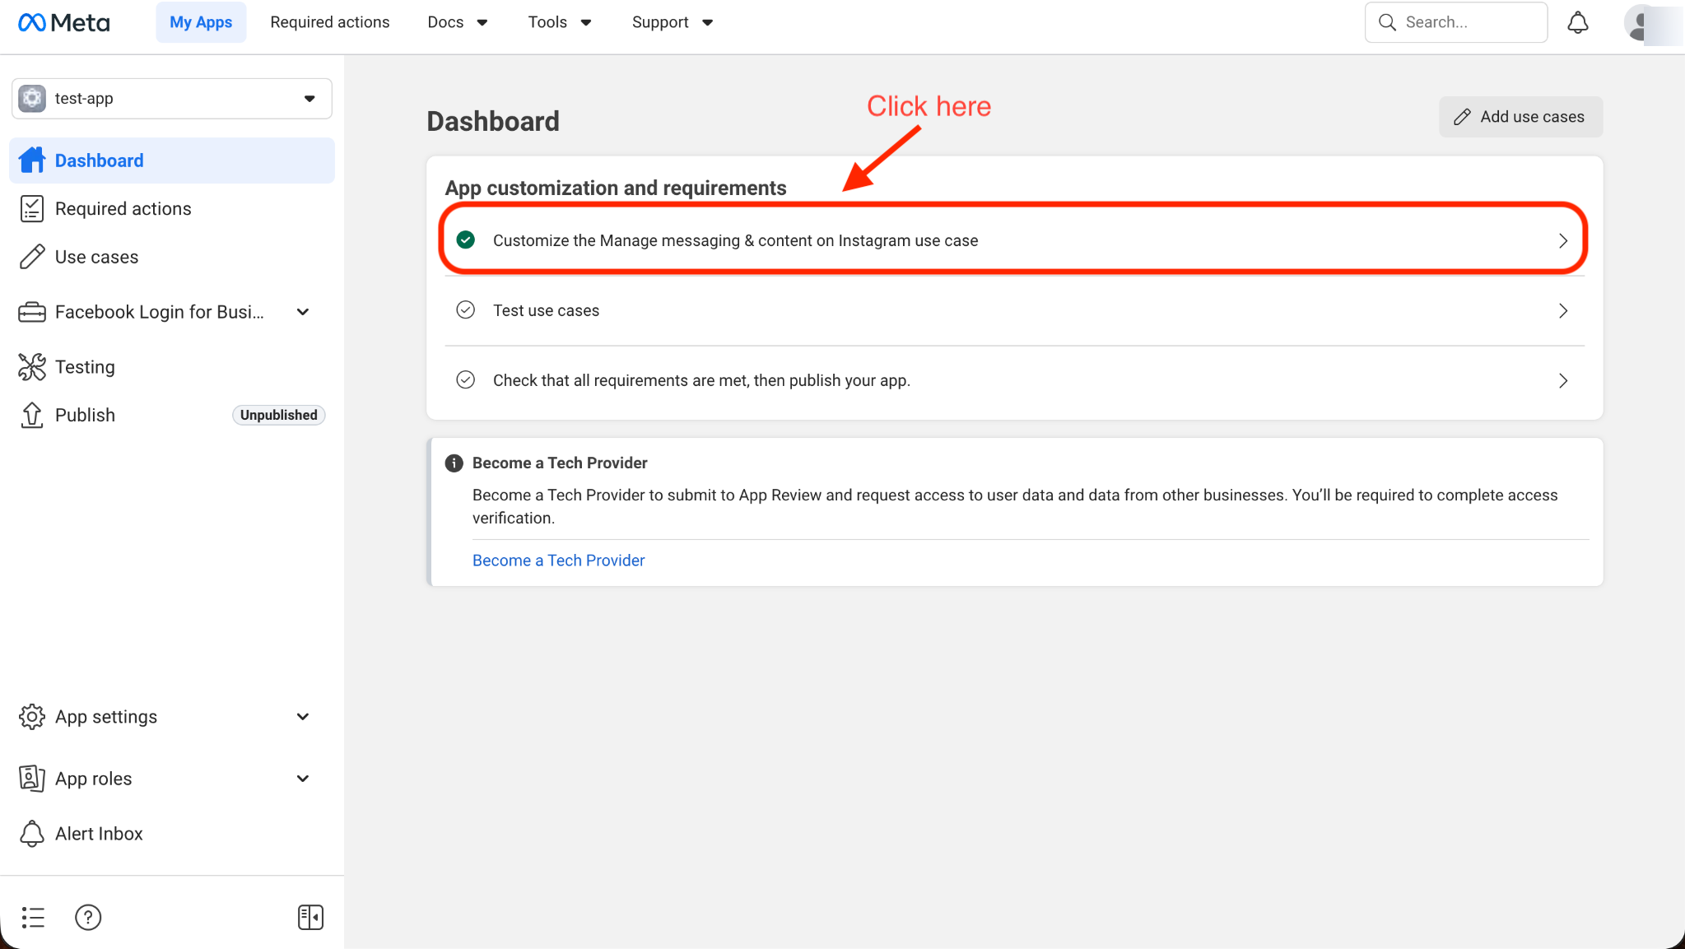
Task: Click the Dashboard house icon
Action: (x=32, y=160)
